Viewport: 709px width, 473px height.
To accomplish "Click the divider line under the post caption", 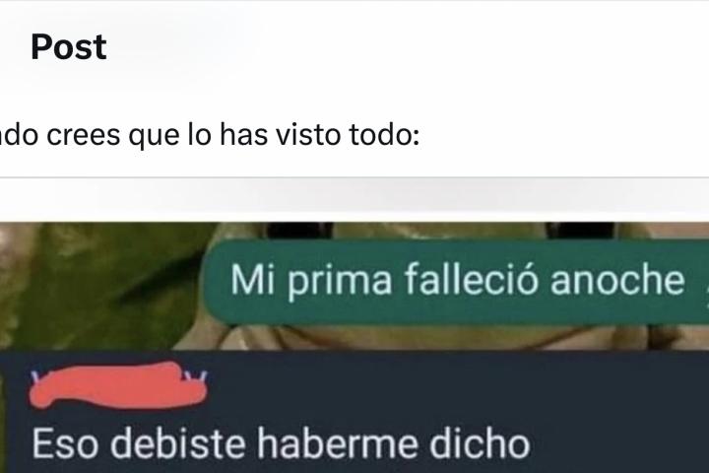I will [354, 177].
